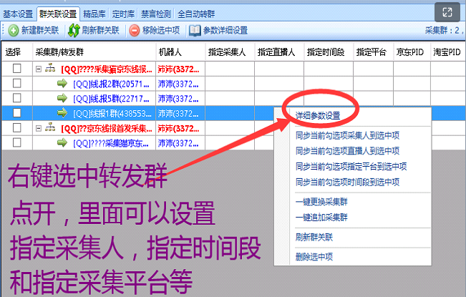Viewport: 466px width, 297px height.
Task: Collapse the second 采集群 tree node (京东线报首发)
Action: tap(39, 128)
